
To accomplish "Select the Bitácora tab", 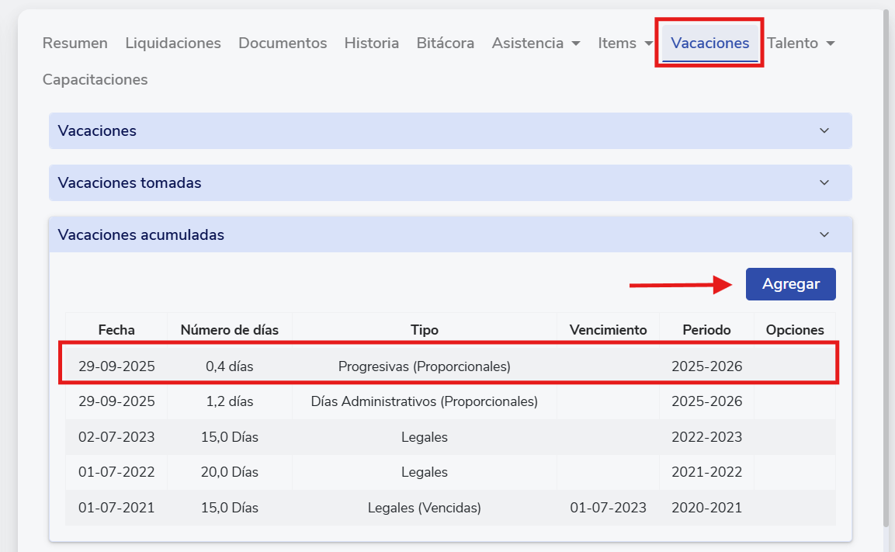I will (x=445, y=43).
